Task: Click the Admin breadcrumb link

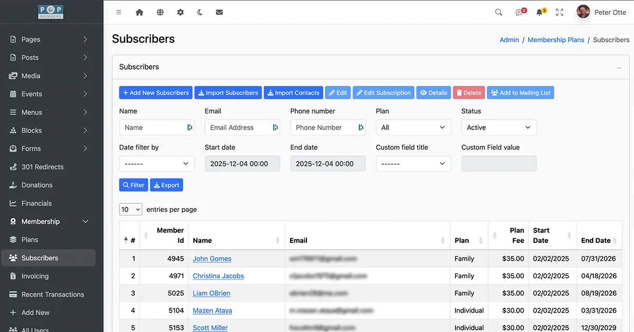Action: tap(509, 40)
